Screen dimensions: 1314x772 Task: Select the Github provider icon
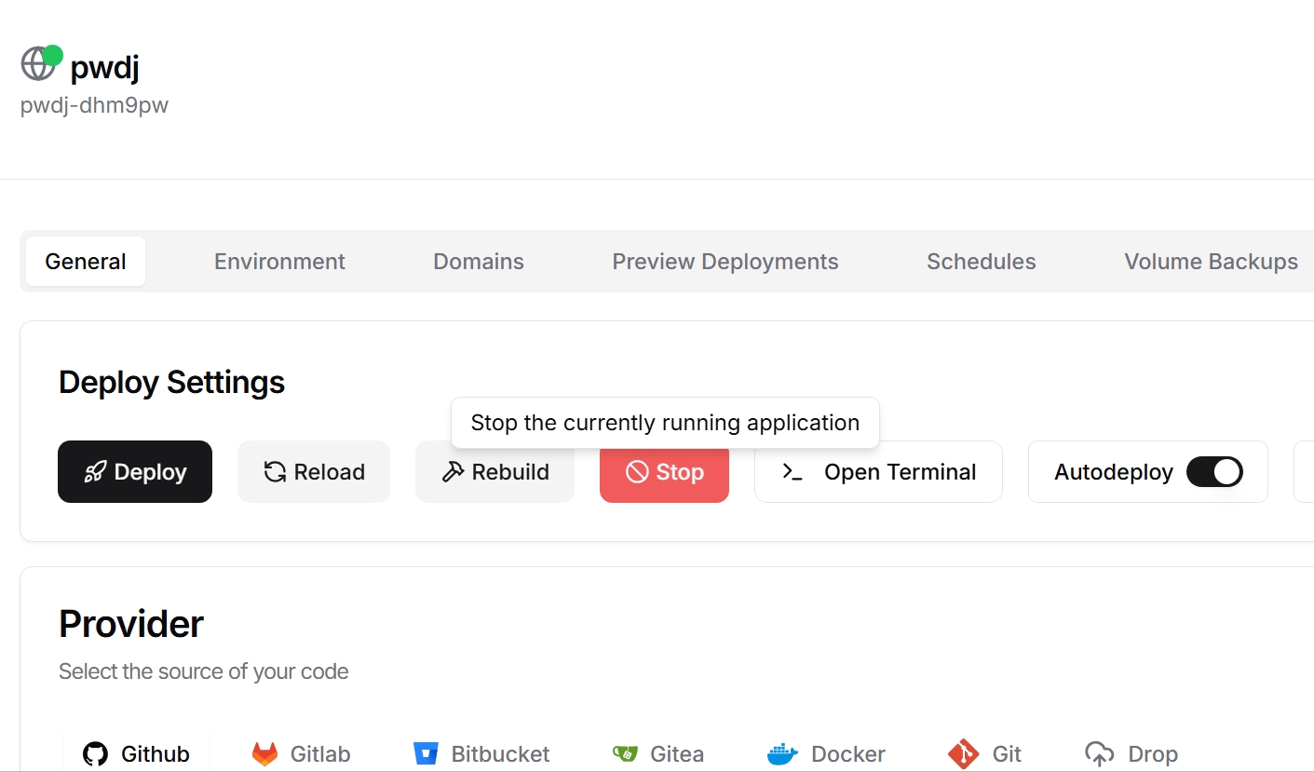click(x=95, y=753)
